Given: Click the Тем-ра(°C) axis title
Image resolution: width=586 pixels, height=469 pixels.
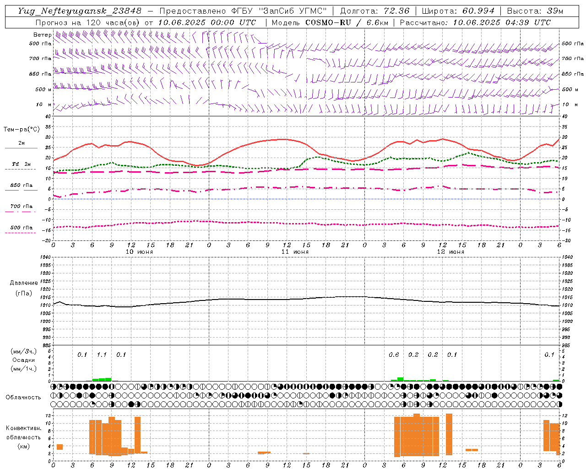Looking at the screenshot, I should point(22,130).
